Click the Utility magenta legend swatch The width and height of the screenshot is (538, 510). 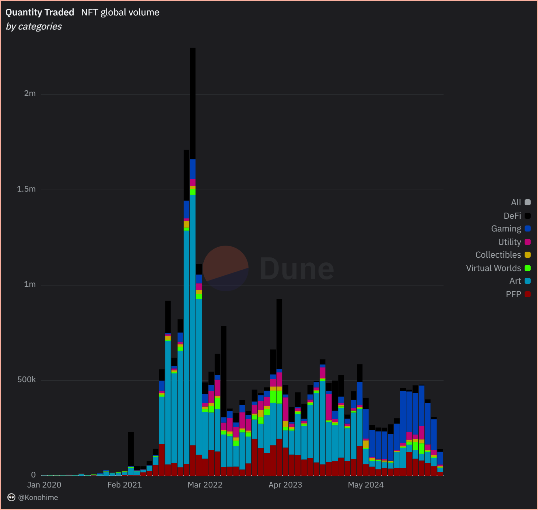click(528, 242)
